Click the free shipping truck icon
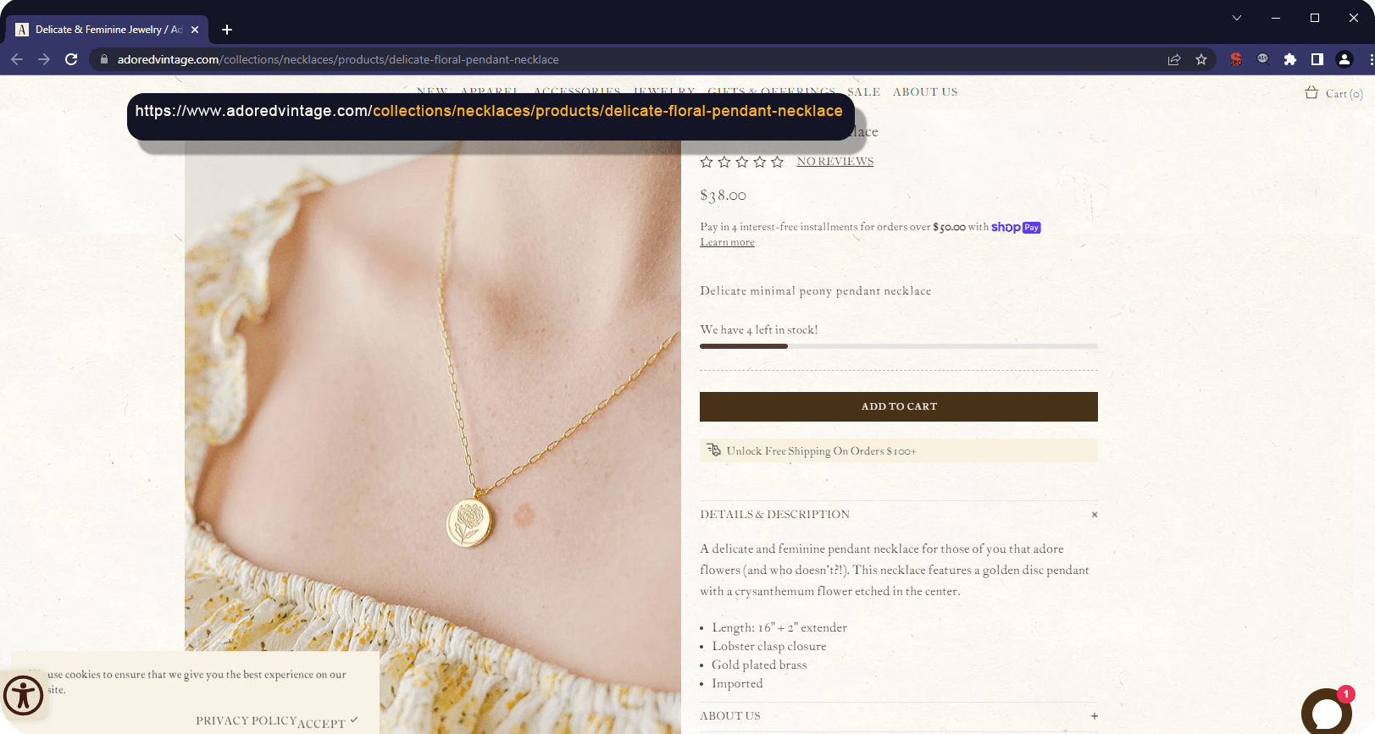This screenshot has height=734, width=1375. pyautogui.click(x=713, y=450)
